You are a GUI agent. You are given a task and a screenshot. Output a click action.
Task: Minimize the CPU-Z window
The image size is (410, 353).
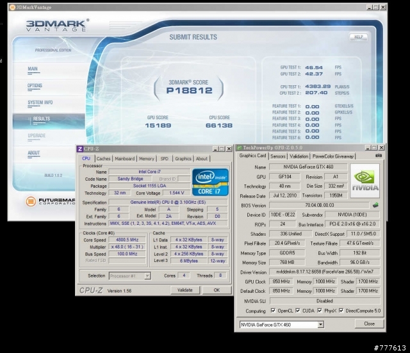coord(215,149)
